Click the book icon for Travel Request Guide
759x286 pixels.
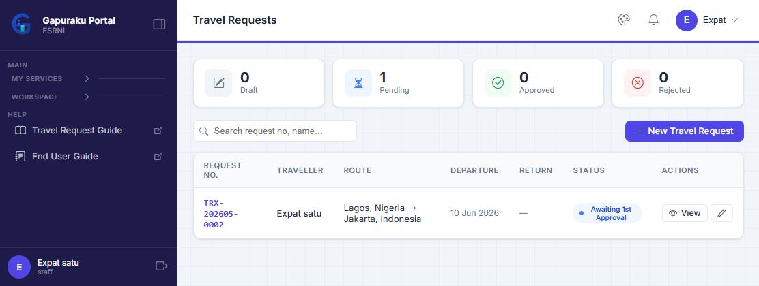tap(20, 131)
